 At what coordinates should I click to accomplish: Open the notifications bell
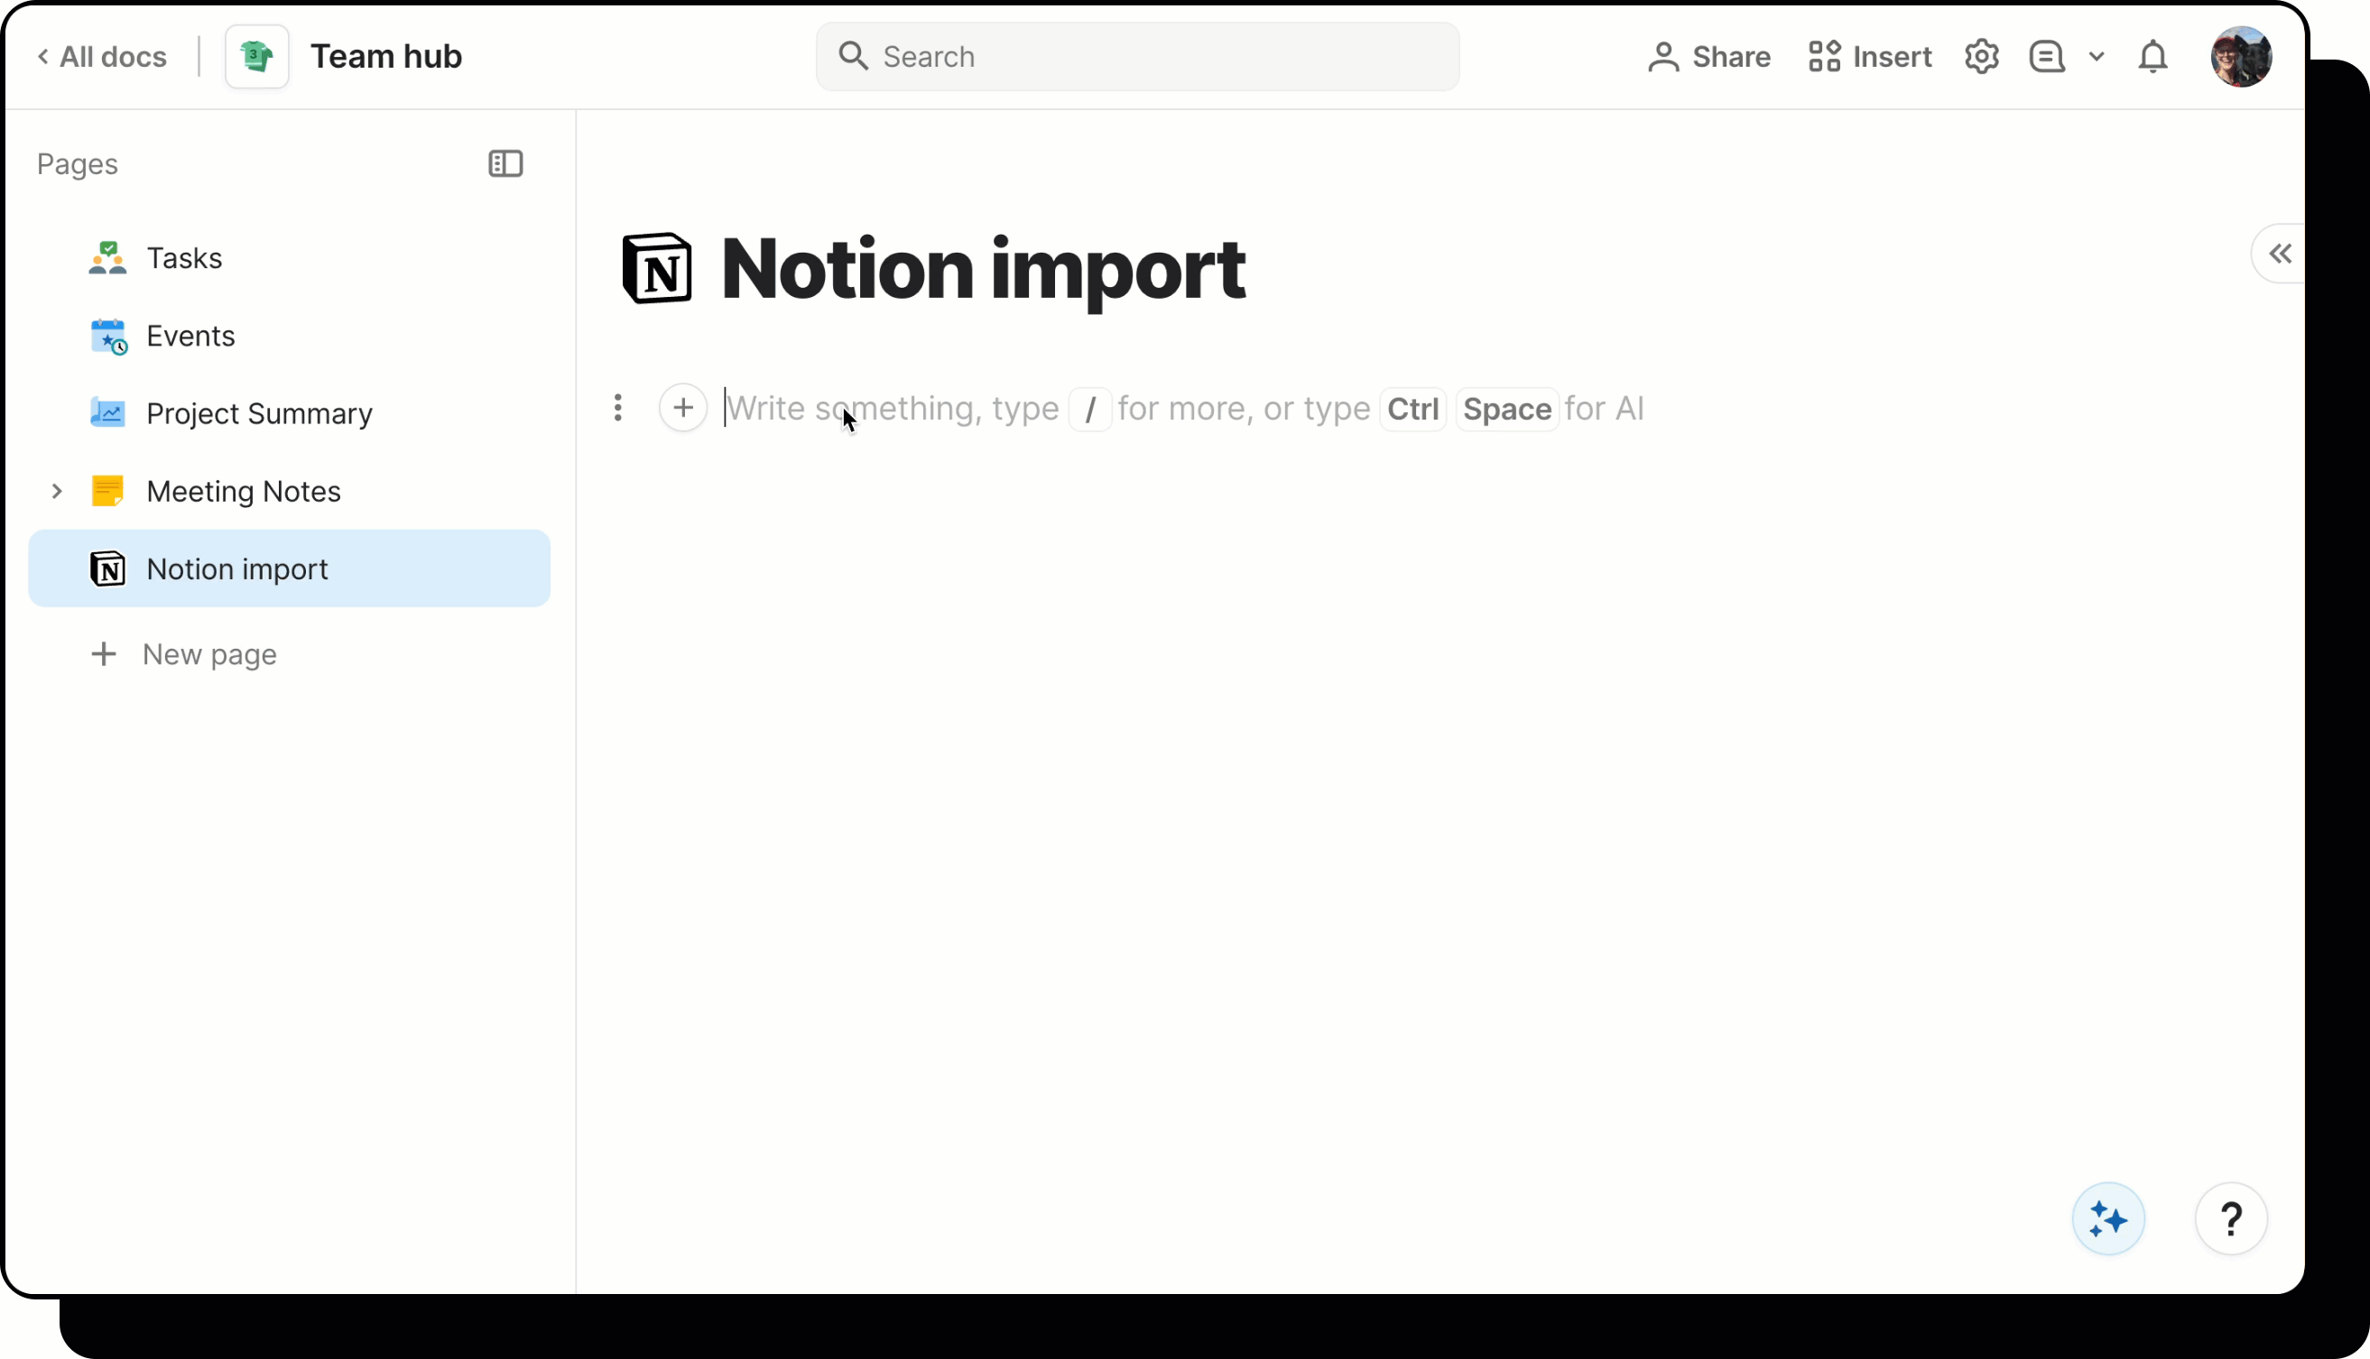[2152, 57]
